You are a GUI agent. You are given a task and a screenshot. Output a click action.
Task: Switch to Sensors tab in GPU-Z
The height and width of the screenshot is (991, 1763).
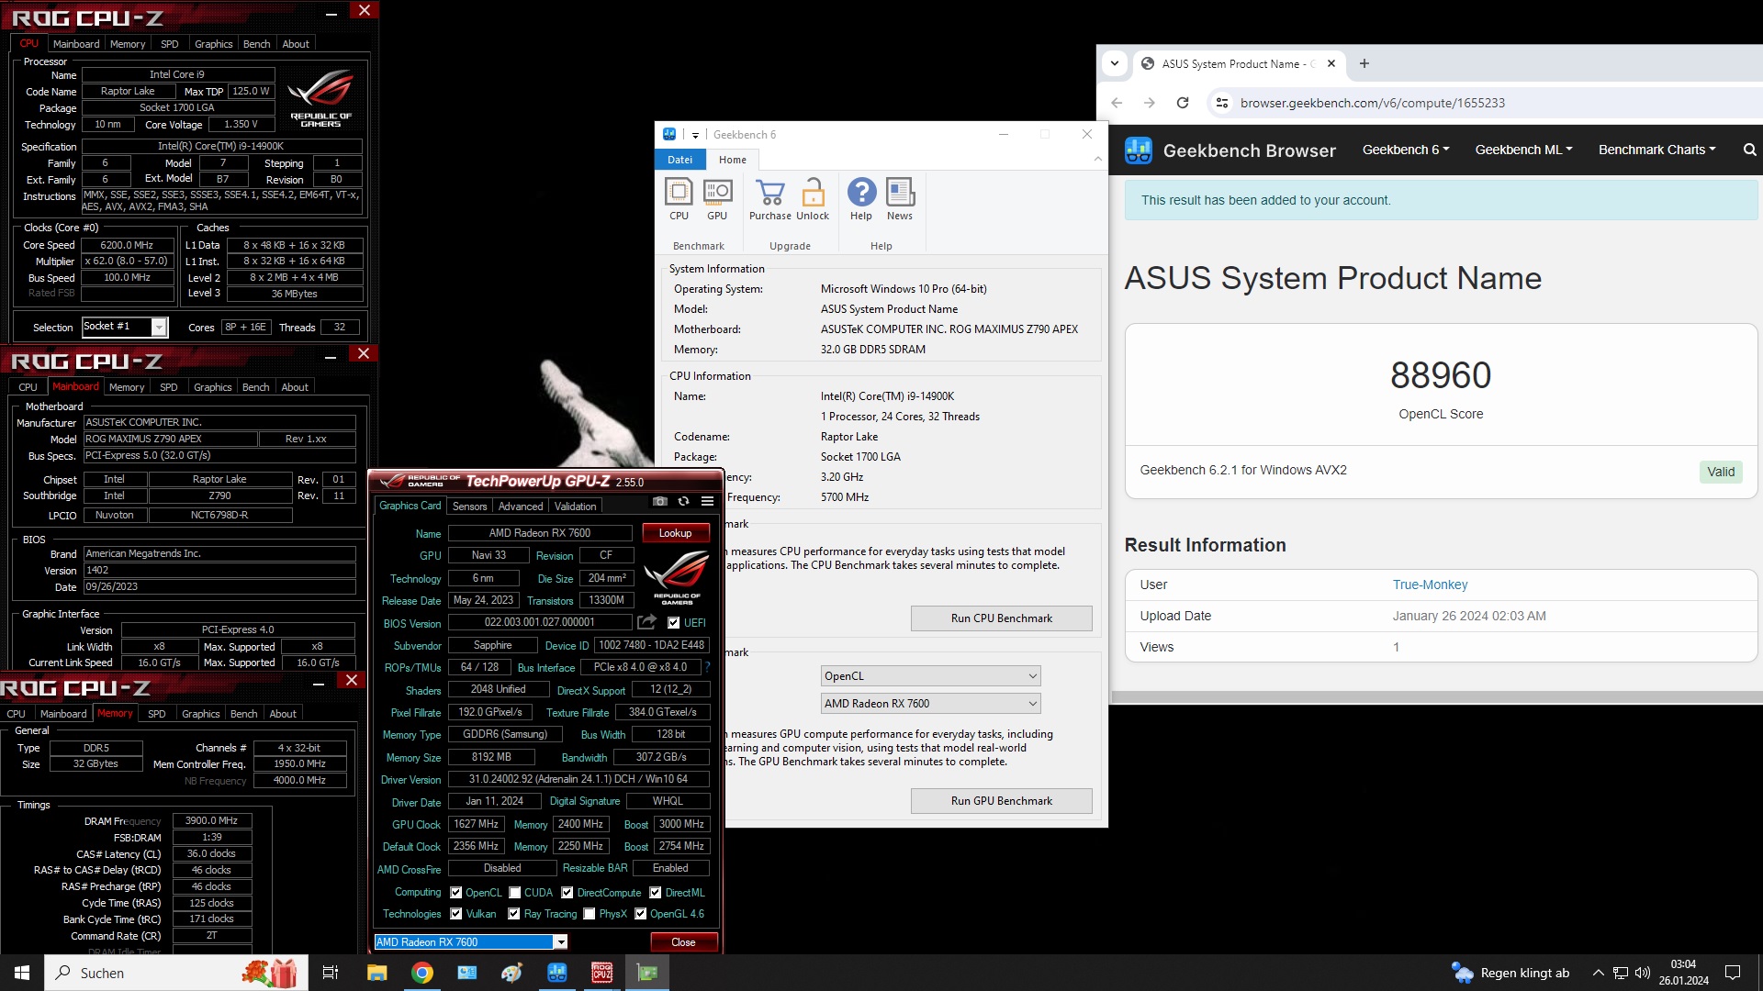tap(469, 507)
